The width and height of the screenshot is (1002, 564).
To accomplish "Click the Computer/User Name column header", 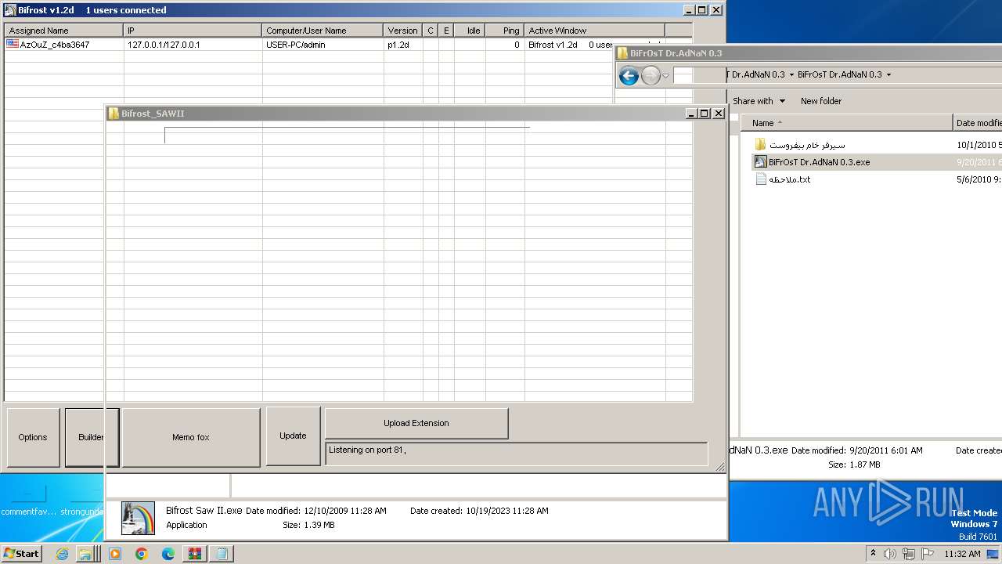I will click(323, 31).
